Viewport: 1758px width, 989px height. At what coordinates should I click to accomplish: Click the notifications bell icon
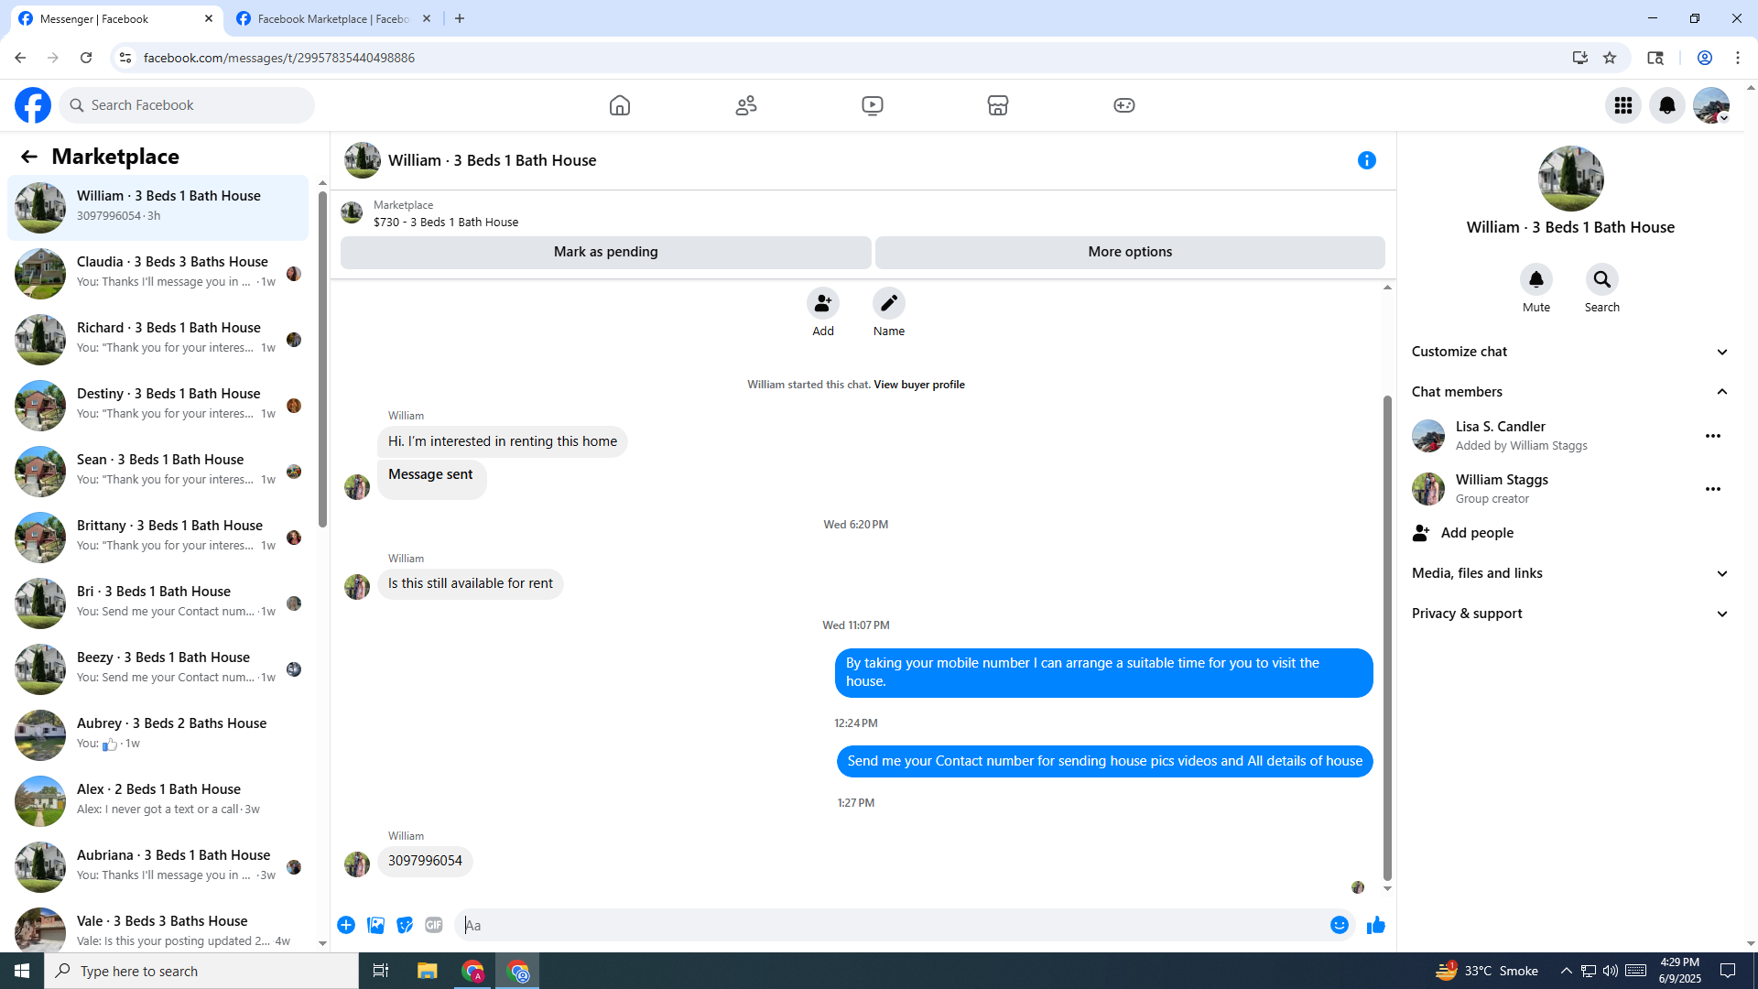point(1666,105)
